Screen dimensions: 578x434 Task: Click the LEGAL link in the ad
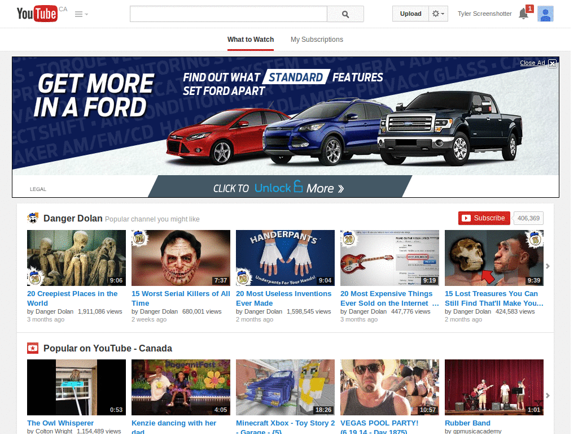[x=38, y=189]
